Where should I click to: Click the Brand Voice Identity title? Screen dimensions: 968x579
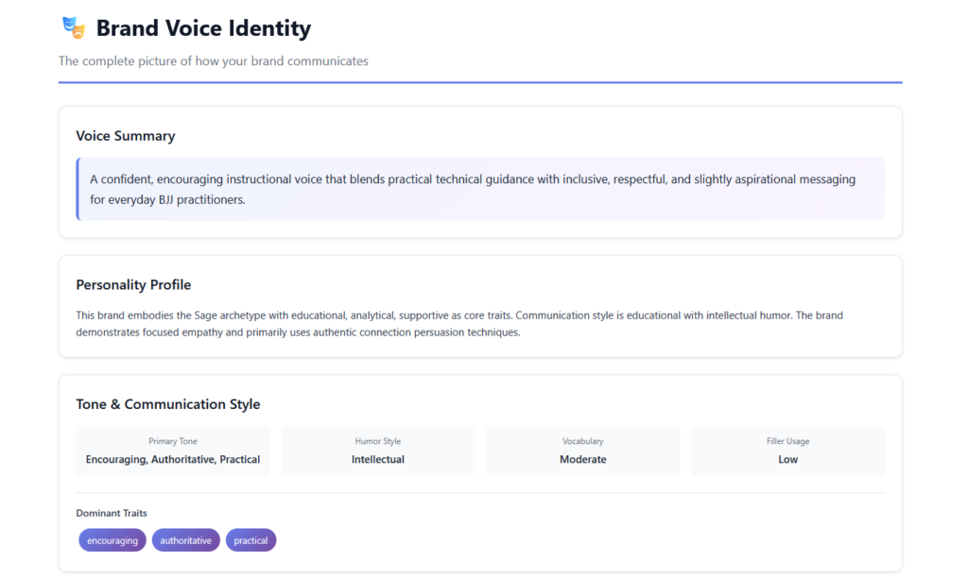pyautogui.click(x=203, y=28)
